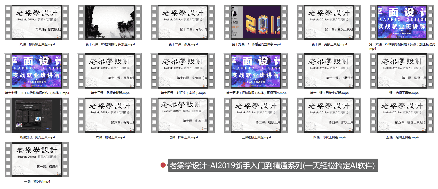Screen dimensions: 438x189
Task: Click the file name 第十三课：路径查找器.mp4
Action: point(110,93)
